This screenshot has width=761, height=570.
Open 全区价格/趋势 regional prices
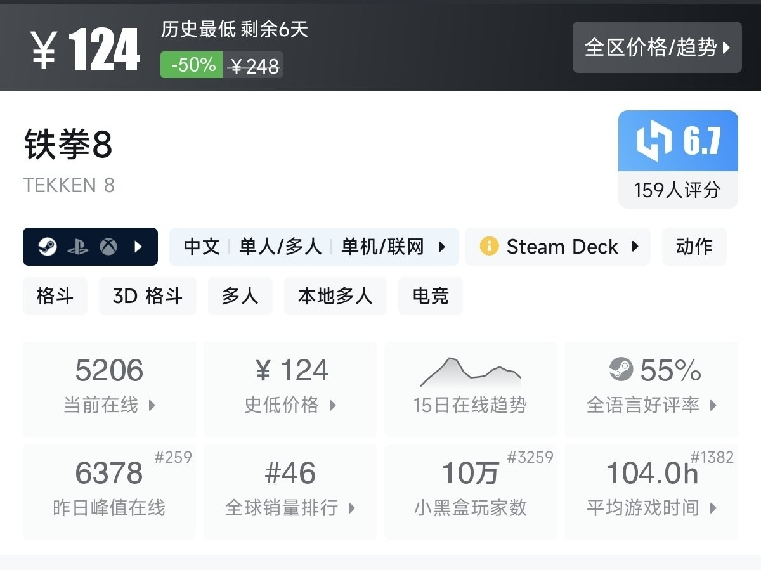pyautogui.click(x=657, y=48)
